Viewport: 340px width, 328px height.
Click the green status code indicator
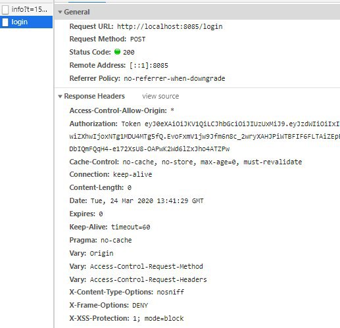[x=118, y=52]
